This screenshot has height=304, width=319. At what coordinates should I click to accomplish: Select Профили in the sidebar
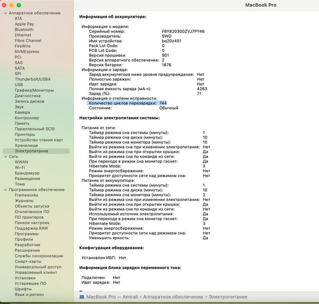pos(24,239)
